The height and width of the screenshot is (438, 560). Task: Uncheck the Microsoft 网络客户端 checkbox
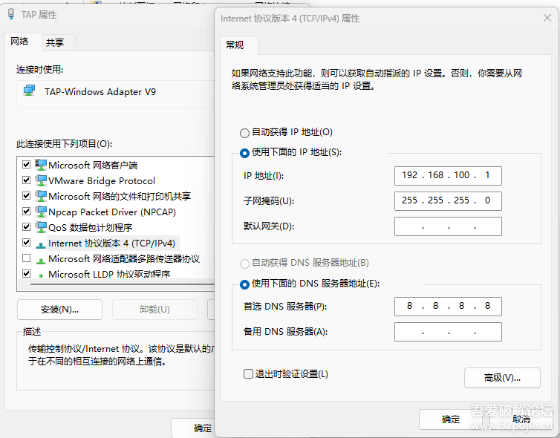click(x=26, y=164)
